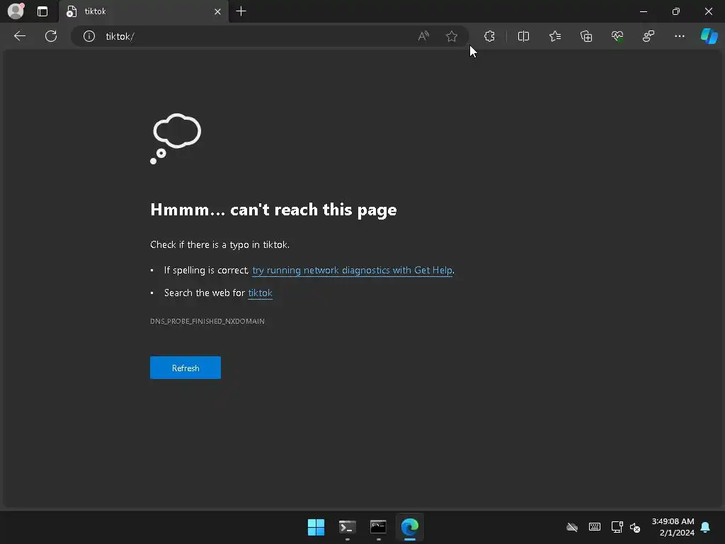Click the Microsoft Edge taskbar icon

[410, 527]
